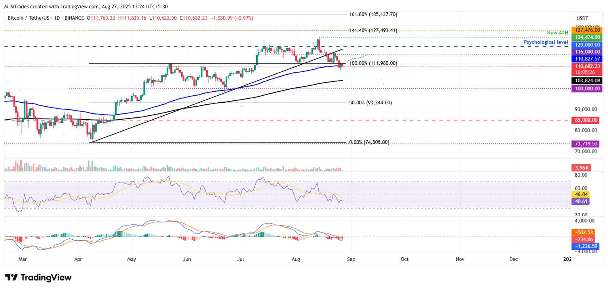Select the green 124,474.00 New ATH price label

587,37
